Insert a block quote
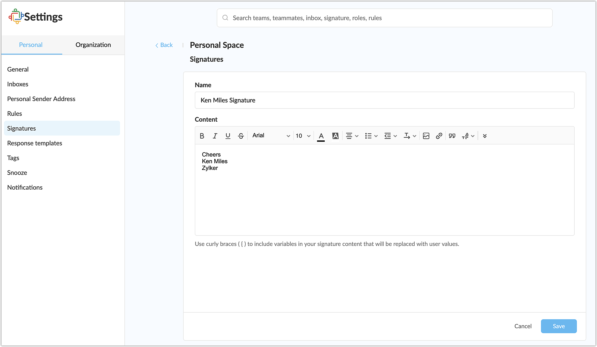The image size is (597, 347). click(x=452, y=136)
